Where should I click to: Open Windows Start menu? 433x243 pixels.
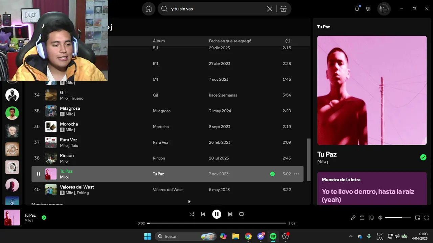tap(147, 236)
